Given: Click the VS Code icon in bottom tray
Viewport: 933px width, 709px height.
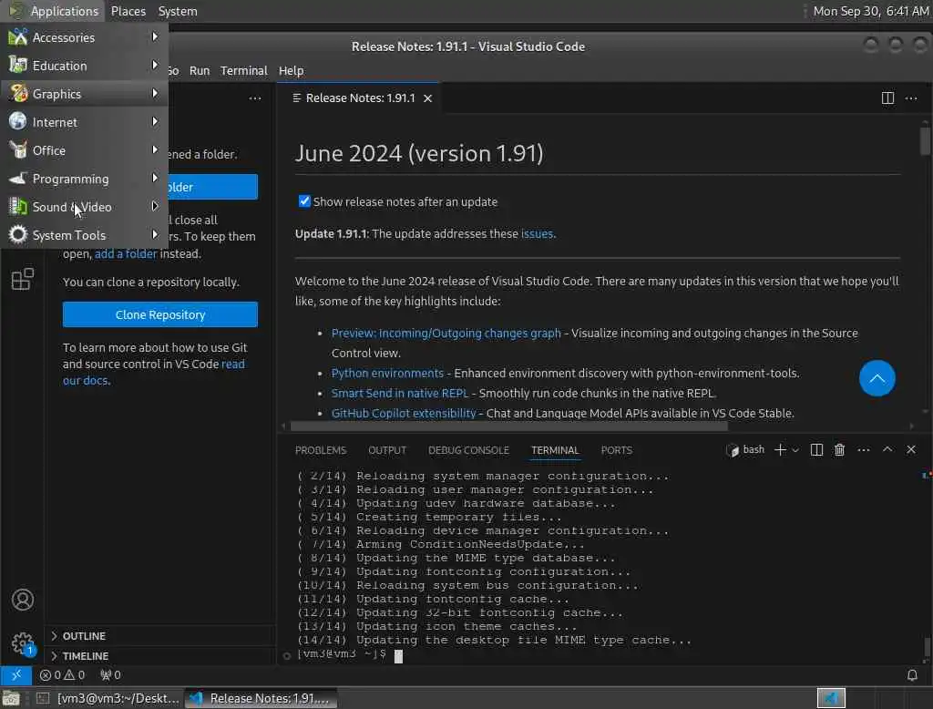Looking at the screenshot, I should (831, 698).
